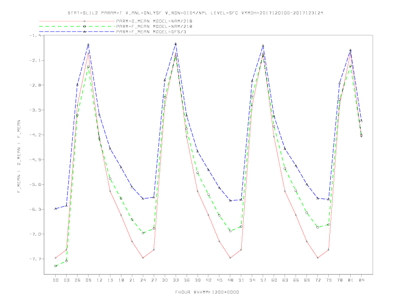Click y-axis tick label -1.4

point(35,35)
